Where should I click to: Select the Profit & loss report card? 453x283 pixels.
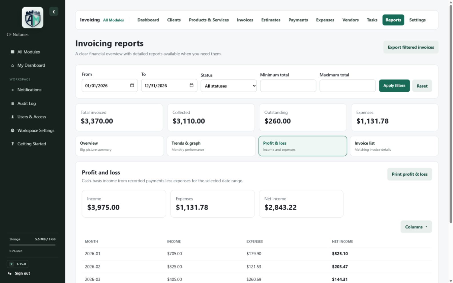coord(303,146)
